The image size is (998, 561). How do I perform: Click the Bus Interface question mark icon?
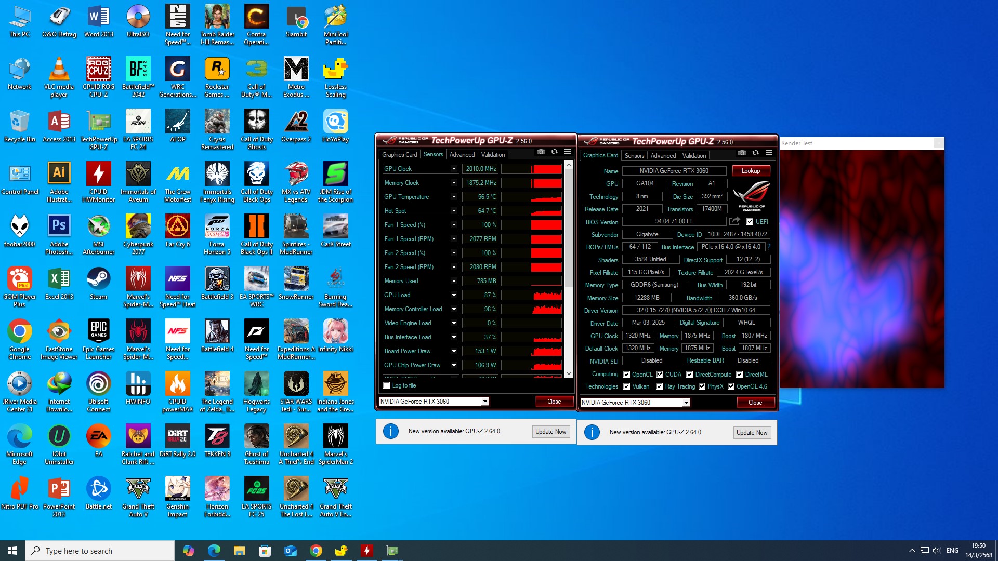(769, 247)
